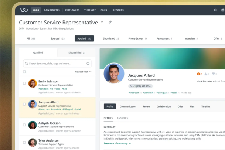Image resolution: width=225 pixels, height=150 pixels.
Task: Tick the select-all candidates checkbox
Action: point(24,72)
